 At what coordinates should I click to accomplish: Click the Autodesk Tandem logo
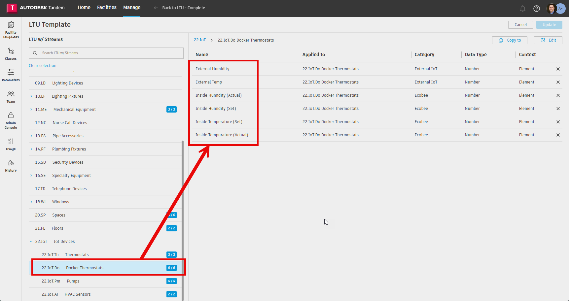[36, 8]
